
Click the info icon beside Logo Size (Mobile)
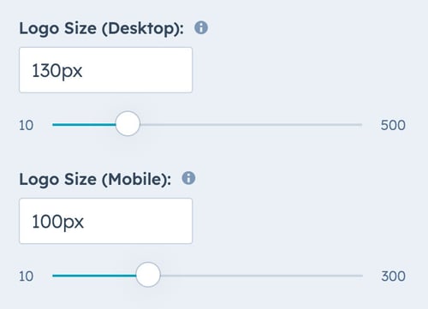coord(188,178)
